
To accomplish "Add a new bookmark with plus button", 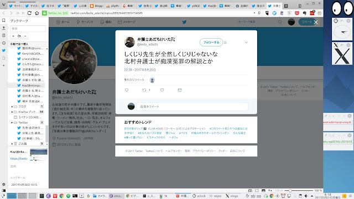I will [13, 36].
